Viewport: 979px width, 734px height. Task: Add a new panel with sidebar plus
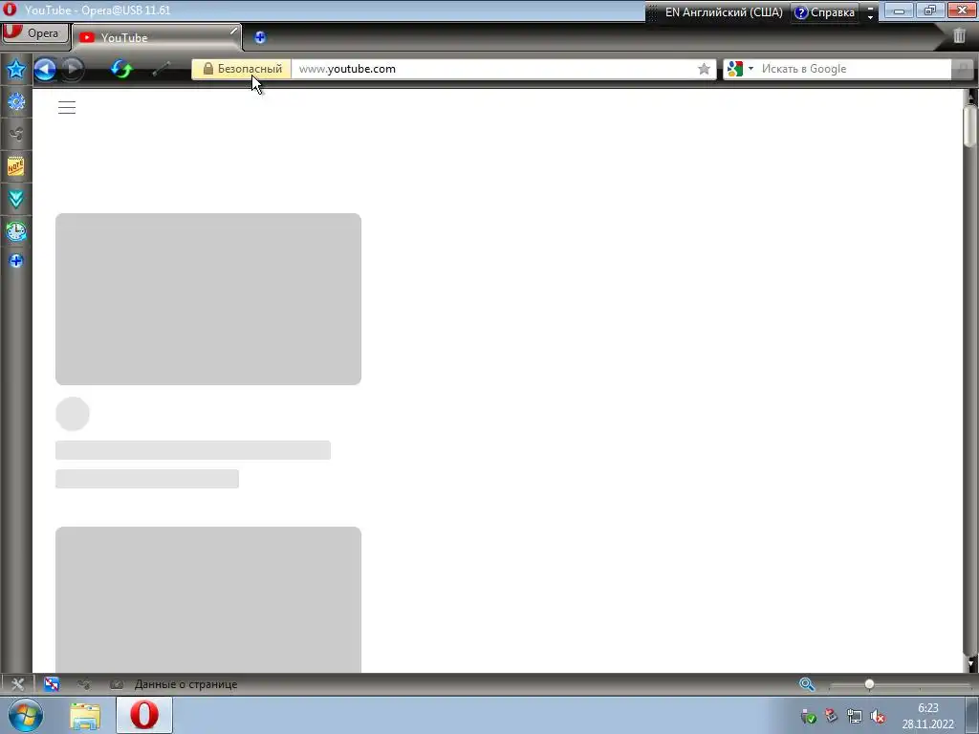click(x=16, y=261)
